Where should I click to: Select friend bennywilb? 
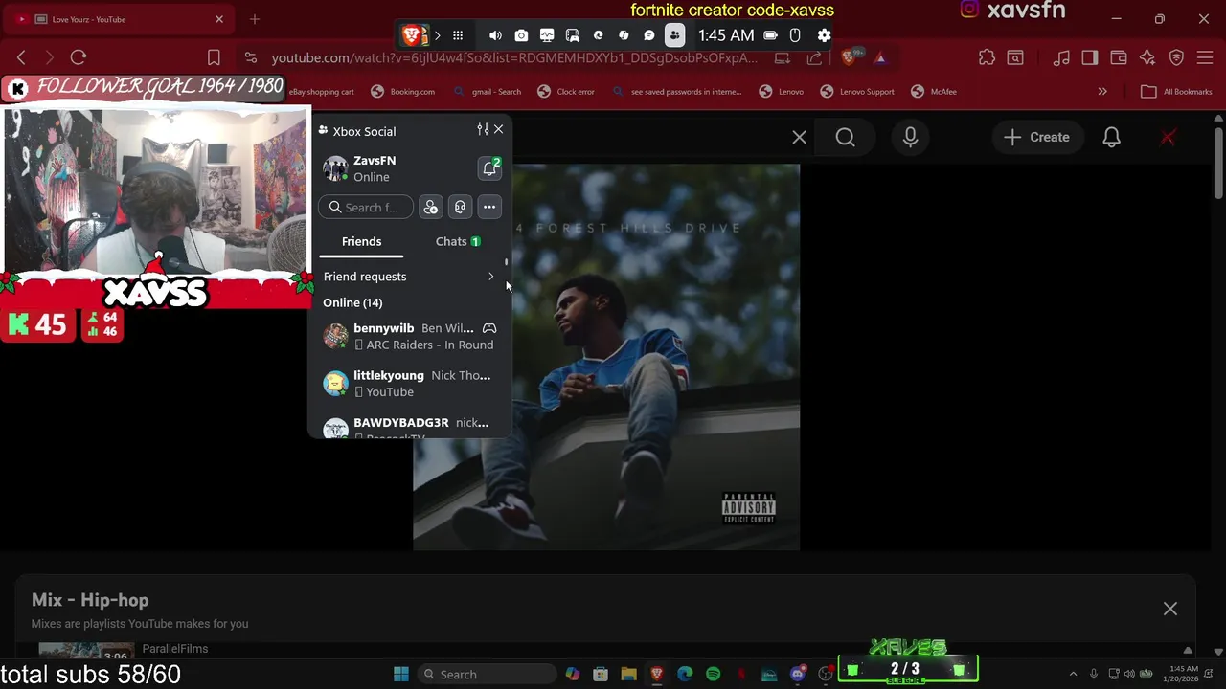[x=410, y=336]
